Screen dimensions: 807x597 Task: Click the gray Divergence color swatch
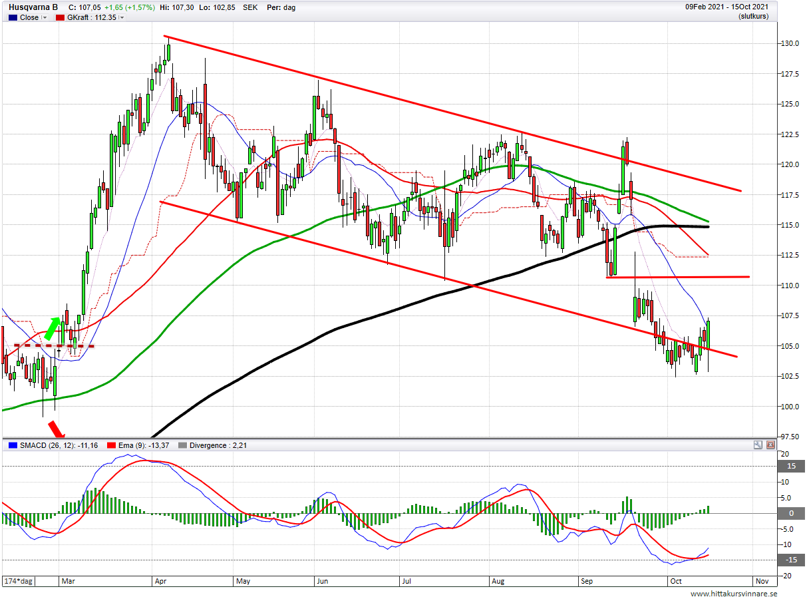pyautogui.click(x=183, y=445)
